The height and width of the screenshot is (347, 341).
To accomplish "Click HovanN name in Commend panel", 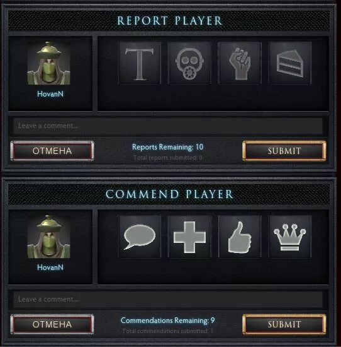I will pos(50,268).
